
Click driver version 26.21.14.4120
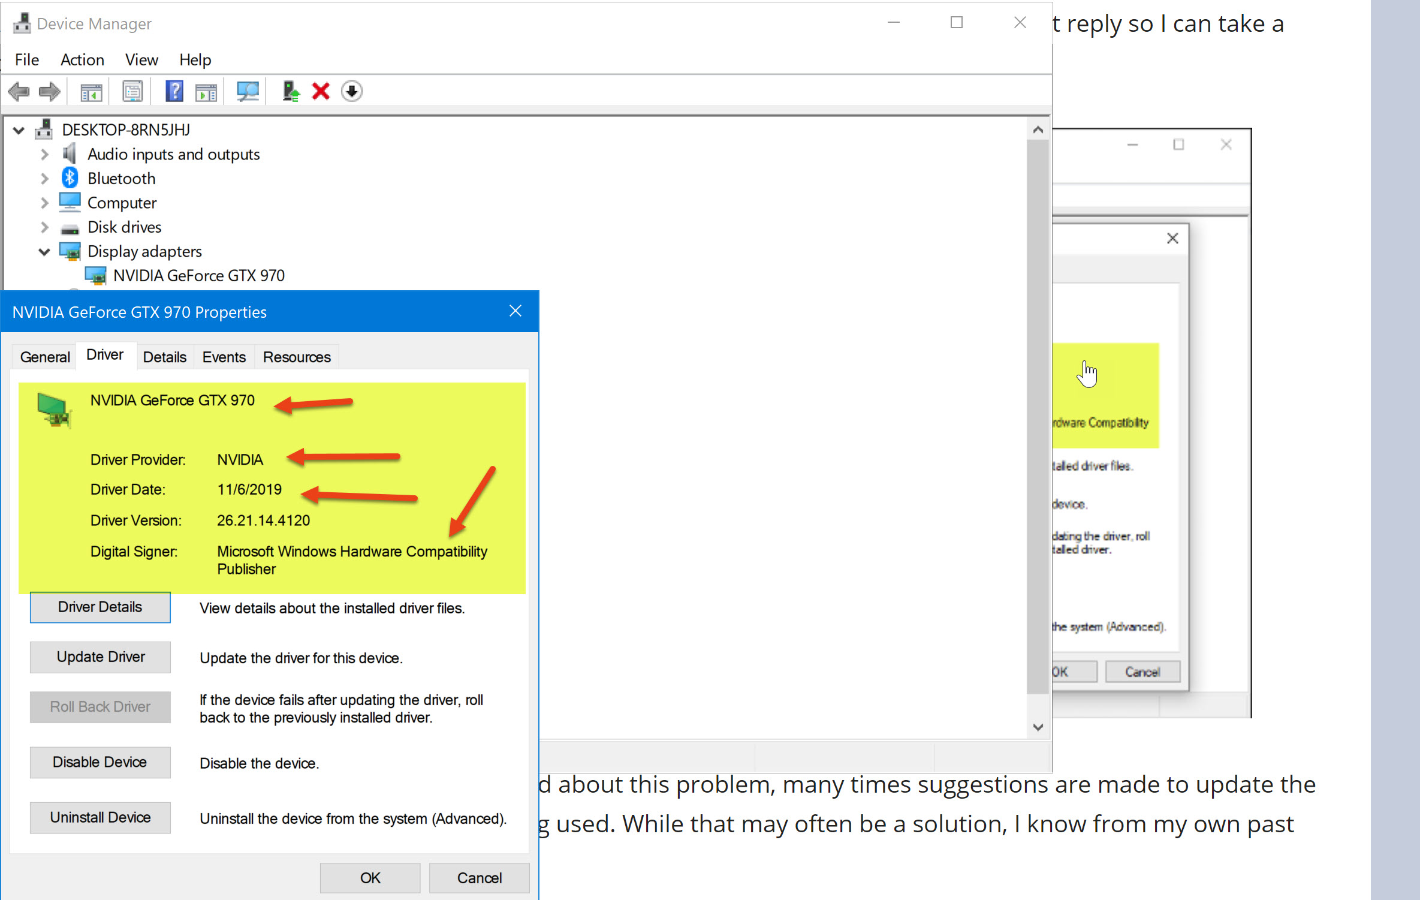click(264, 520)
